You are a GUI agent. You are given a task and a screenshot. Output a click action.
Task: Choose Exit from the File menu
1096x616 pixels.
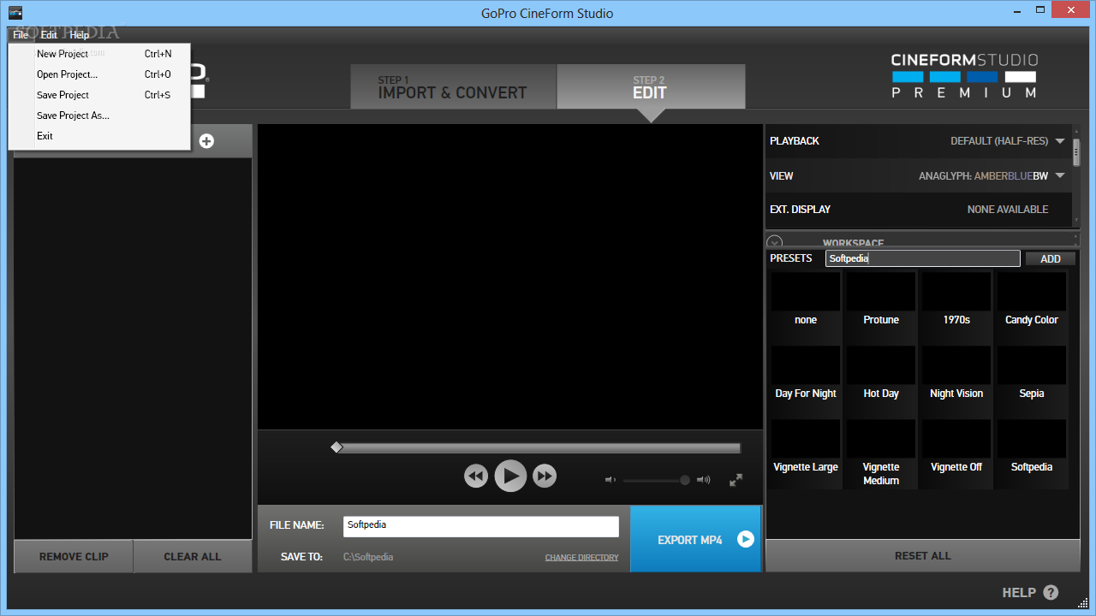pyautogui.click(x=99, y=136)
